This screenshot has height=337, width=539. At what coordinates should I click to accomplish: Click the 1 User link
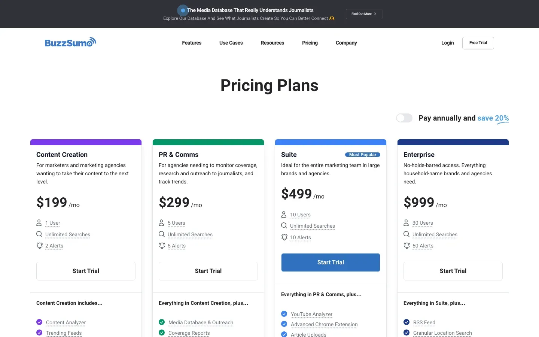tap(53, 223)
